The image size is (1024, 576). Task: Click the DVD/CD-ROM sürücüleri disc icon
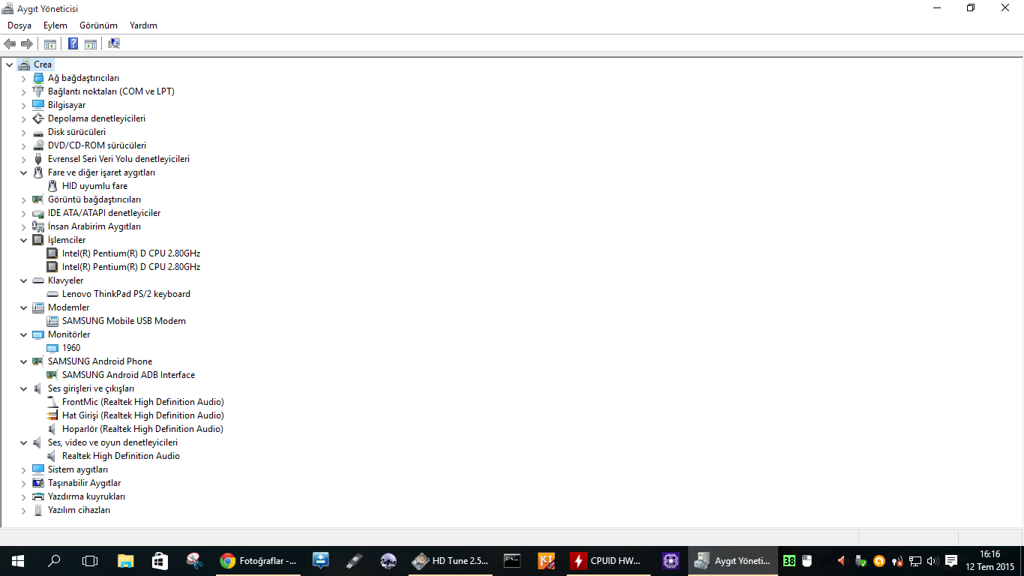click(39, 145)
